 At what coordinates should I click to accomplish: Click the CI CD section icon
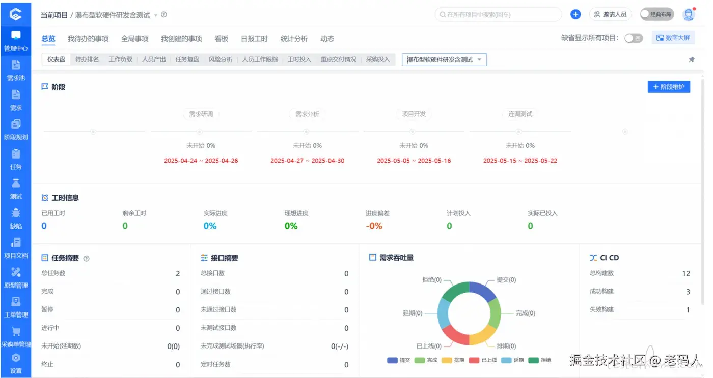tap(593, 258)
